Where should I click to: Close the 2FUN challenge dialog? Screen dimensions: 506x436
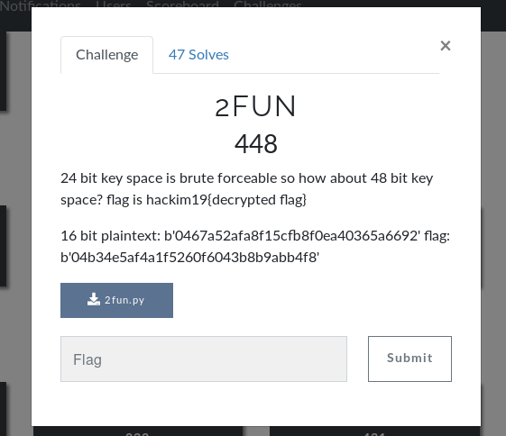coord(446,46)
